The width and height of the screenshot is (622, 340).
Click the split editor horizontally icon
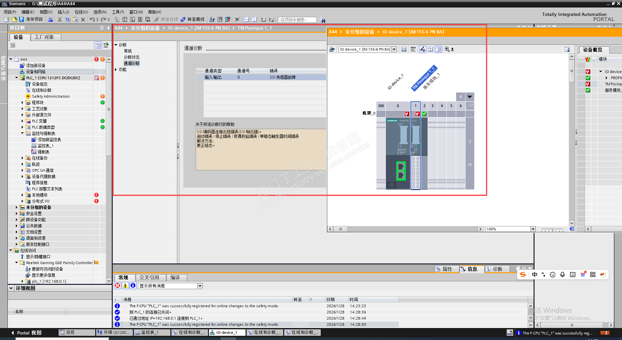247,19
